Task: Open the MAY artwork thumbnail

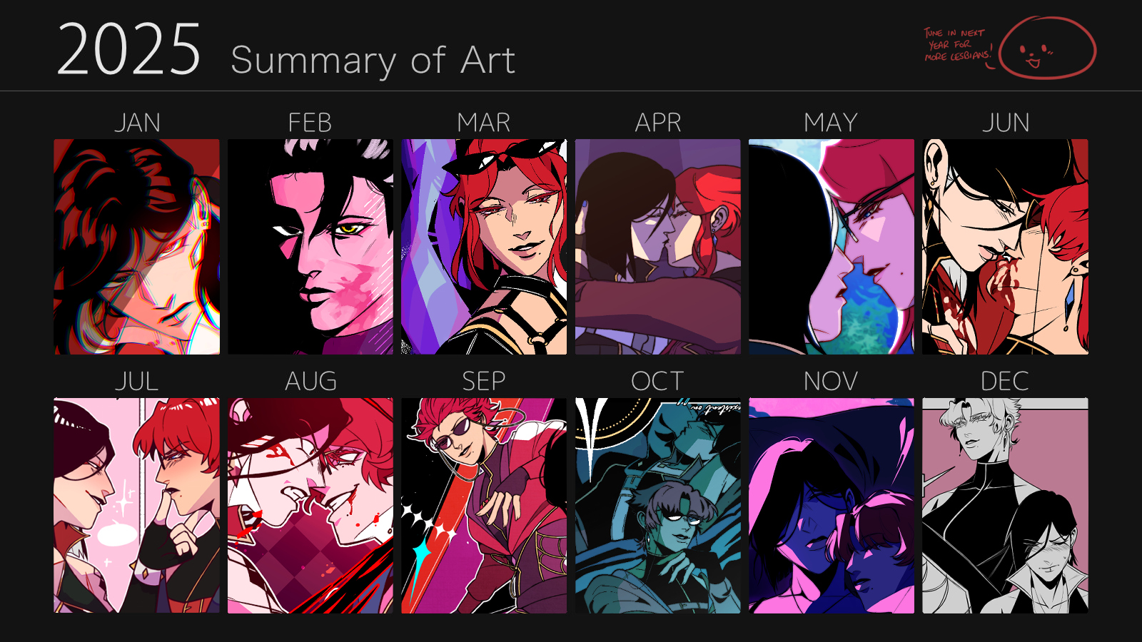Action: (832, 247)
